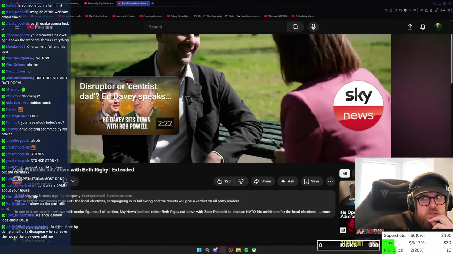Click ChudQuietQuitting's 'No. ROOF' chat message
The image size is (453, 254).
point(26,58)
